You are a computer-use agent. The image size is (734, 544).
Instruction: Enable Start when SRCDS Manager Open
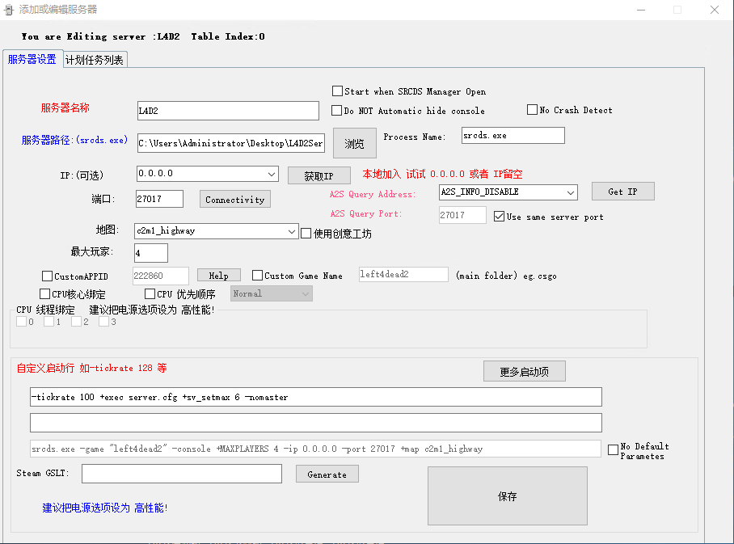click(x=338, y=91)
